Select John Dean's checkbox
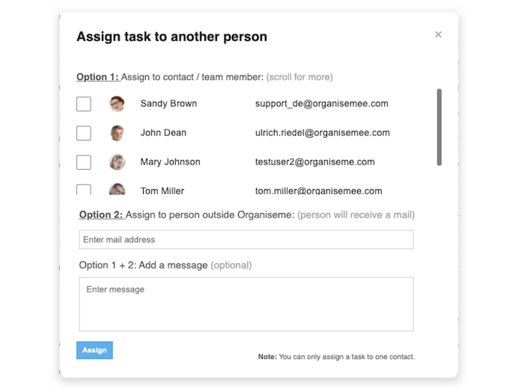Viewport: 524px width, 391px height. coord(84,133)
